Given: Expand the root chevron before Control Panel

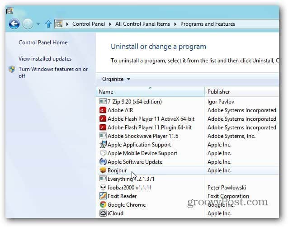Looking at the screenshot, I should [67, 24].
